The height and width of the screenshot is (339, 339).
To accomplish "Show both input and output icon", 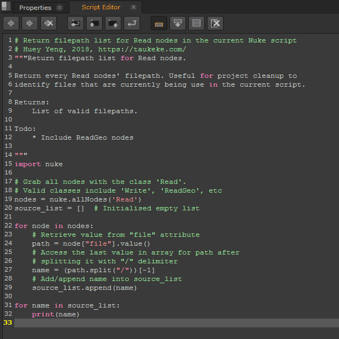I will (x=197, y=23).
